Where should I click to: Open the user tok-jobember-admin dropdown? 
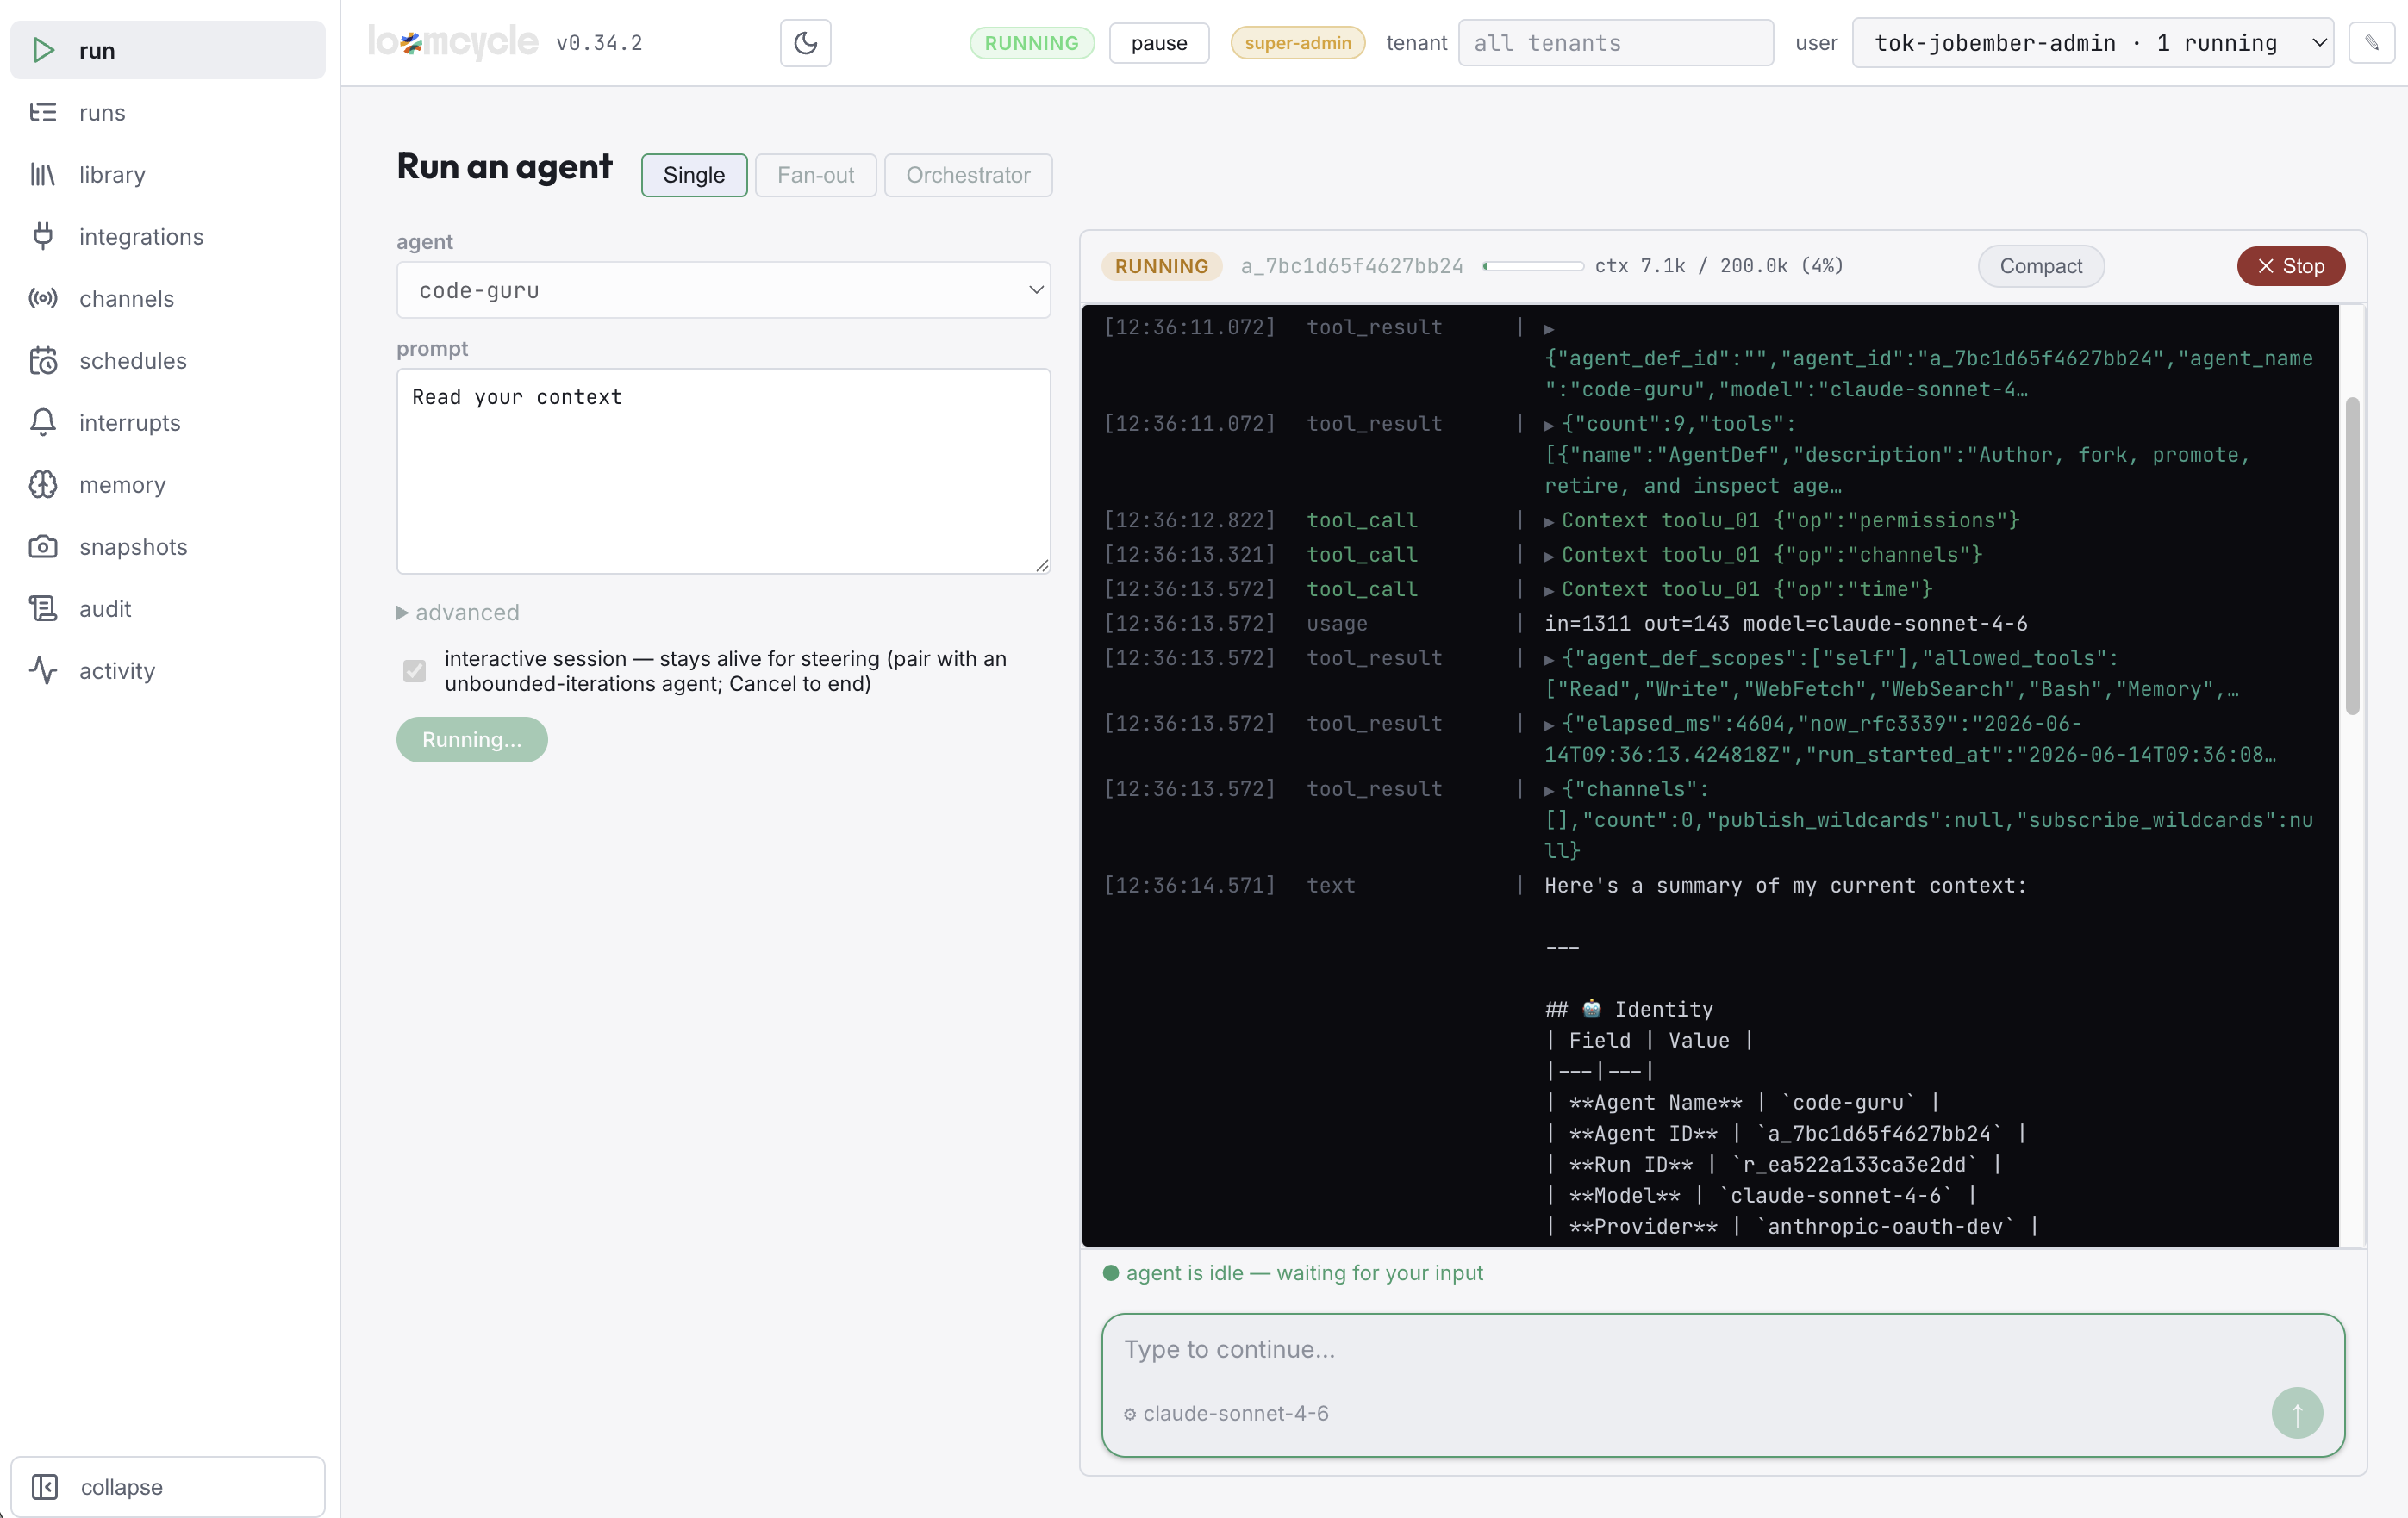pyautogui.click(x=2092, y=43)
